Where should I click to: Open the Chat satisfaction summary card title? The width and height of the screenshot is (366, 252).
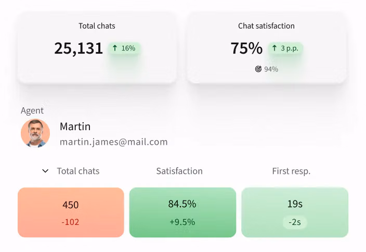pyautogui.click(x=266, y=26)
